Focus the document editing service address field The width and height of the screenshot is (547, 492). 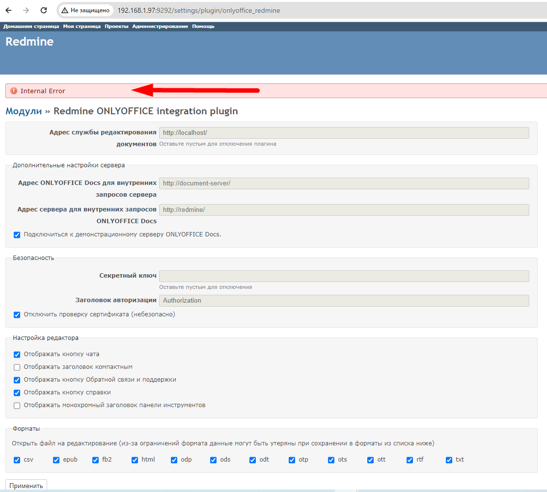tap(344, 133)
